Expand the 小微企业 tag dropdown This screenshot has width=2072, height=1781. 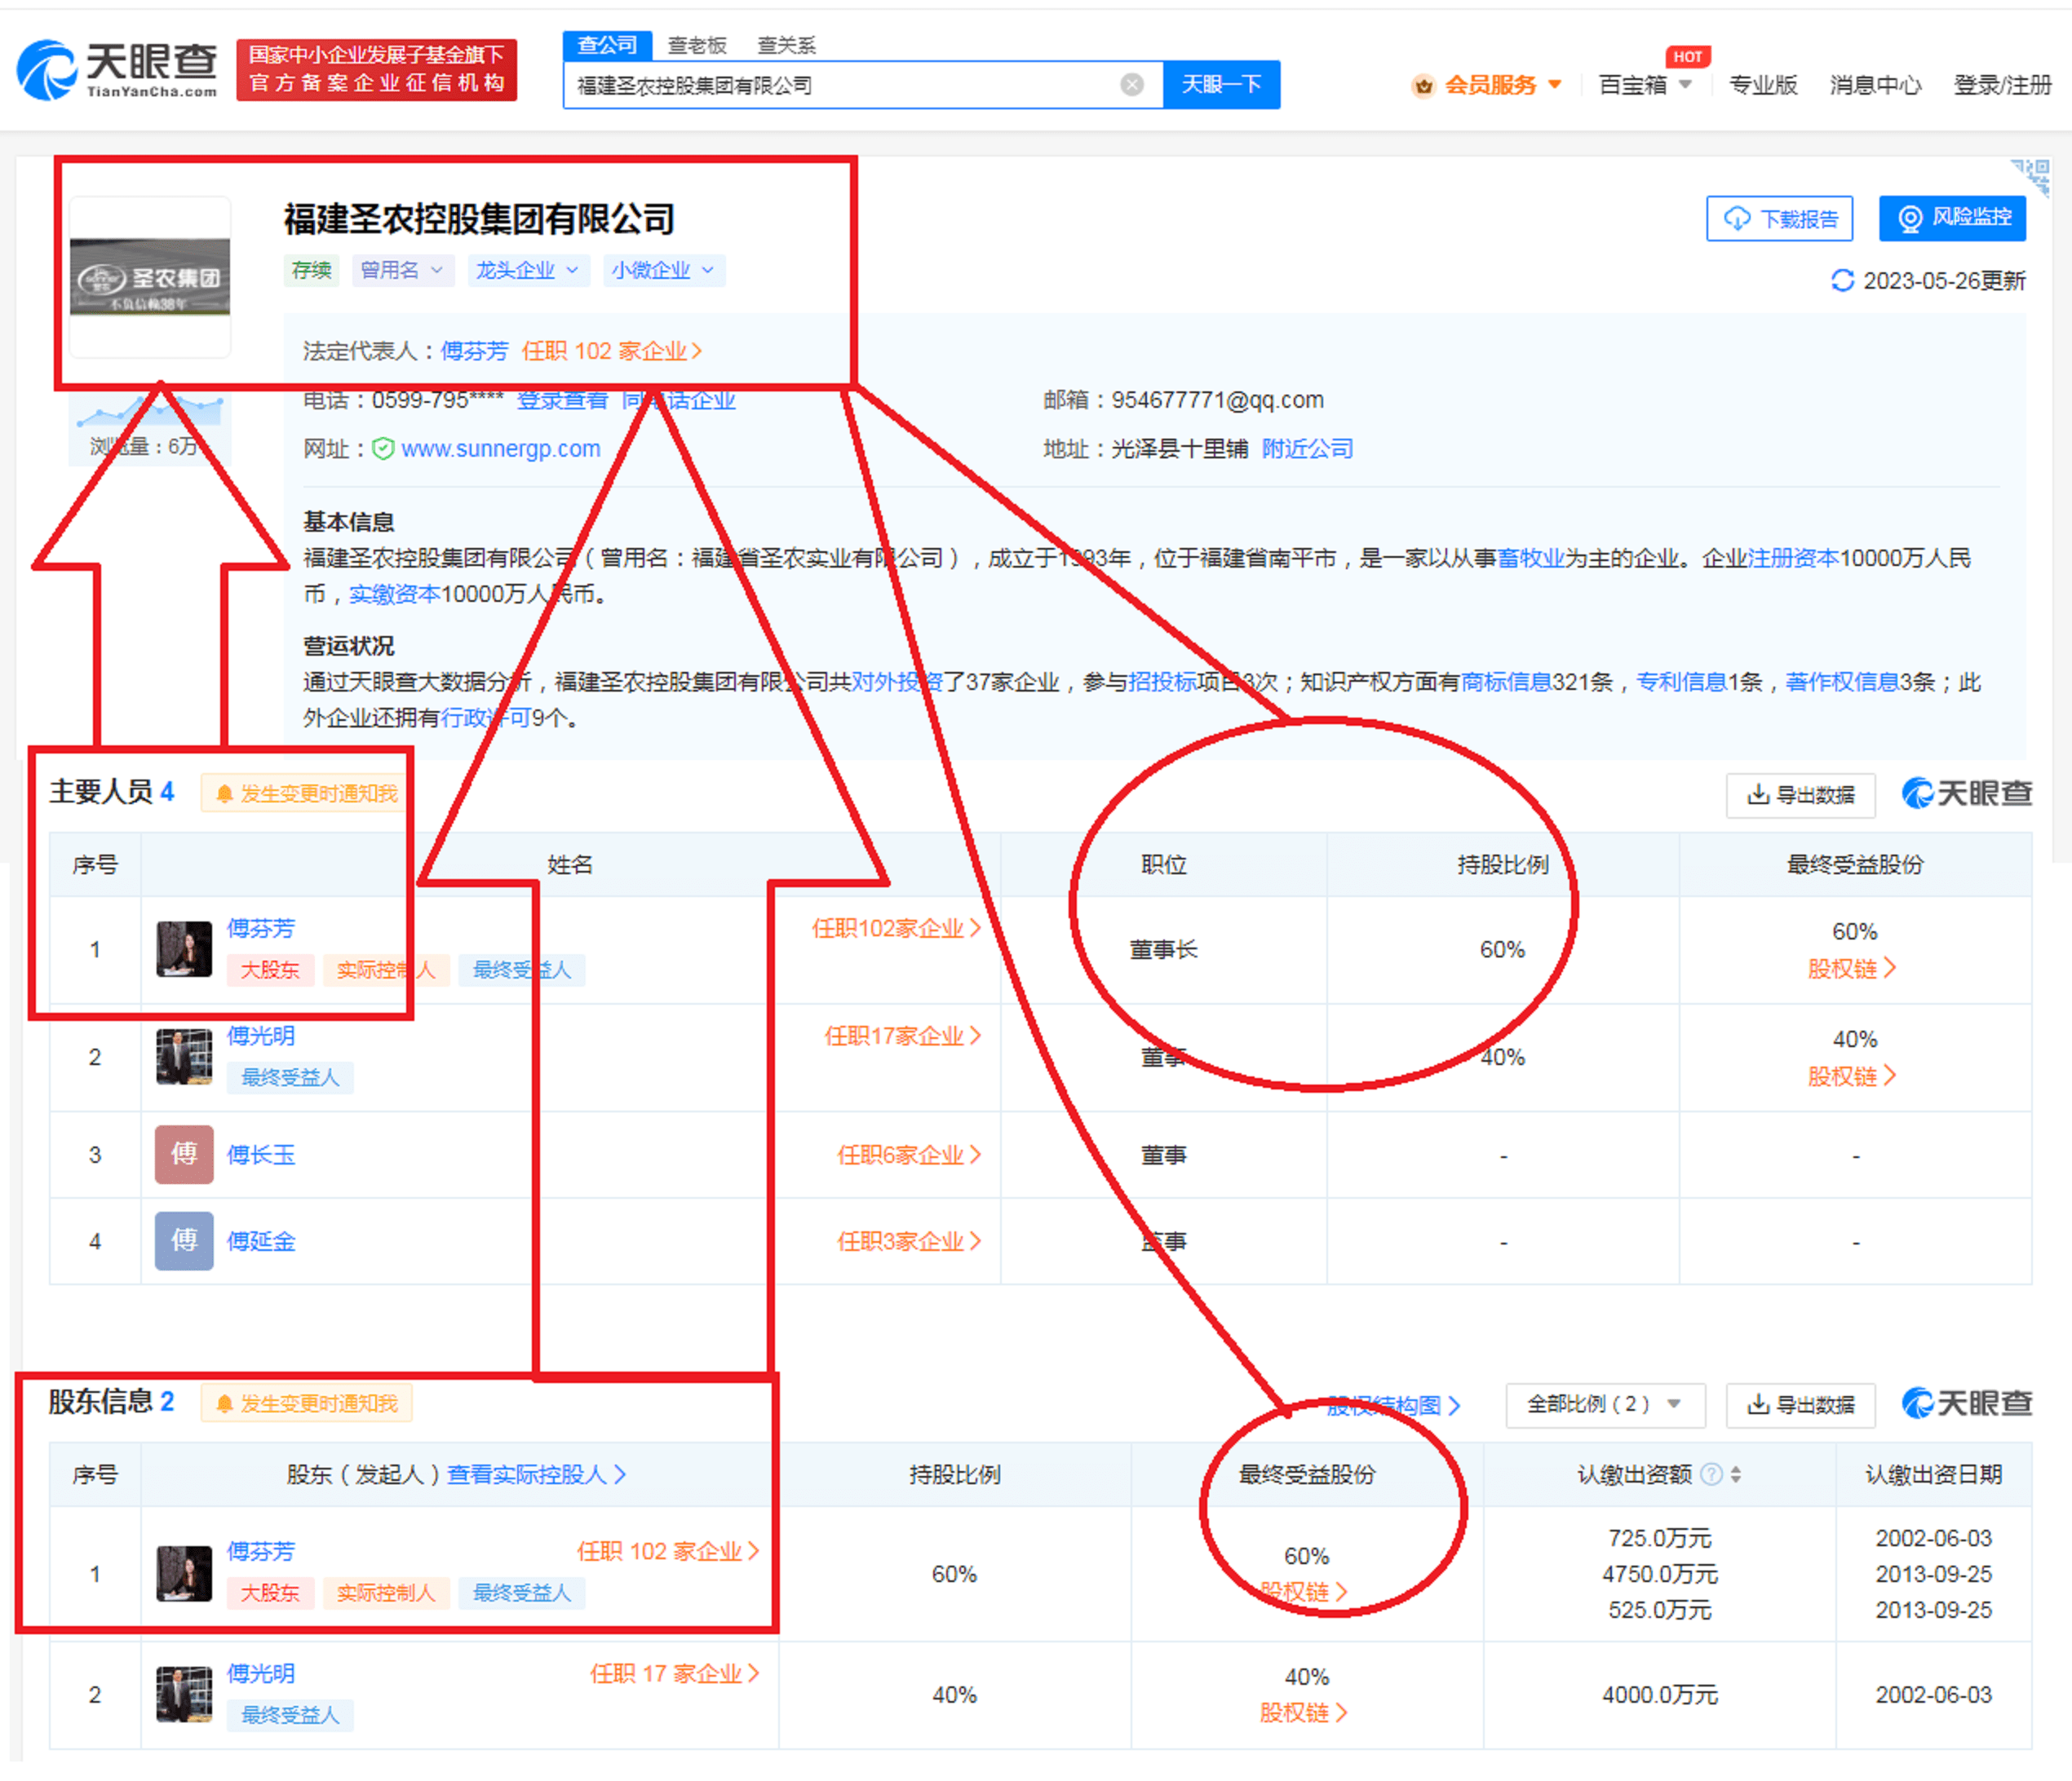(x=663, y=270)
